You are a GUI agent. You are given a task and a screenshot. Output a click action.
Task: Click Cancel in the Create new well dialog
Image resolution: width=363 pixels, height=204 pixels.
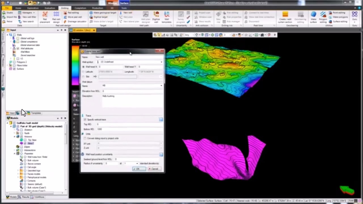pyautogui.click(x=154, y=169)
